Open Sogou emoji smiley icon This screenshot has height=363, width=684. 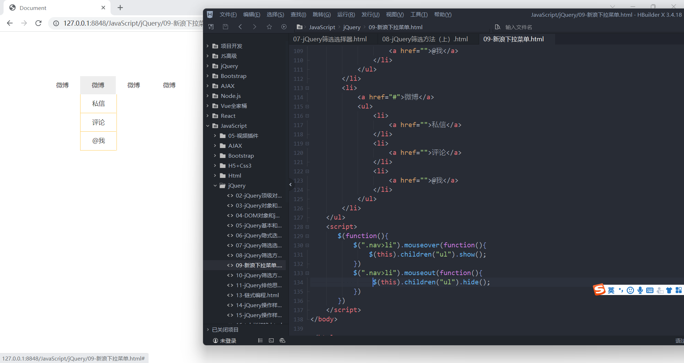coord(630,290)
